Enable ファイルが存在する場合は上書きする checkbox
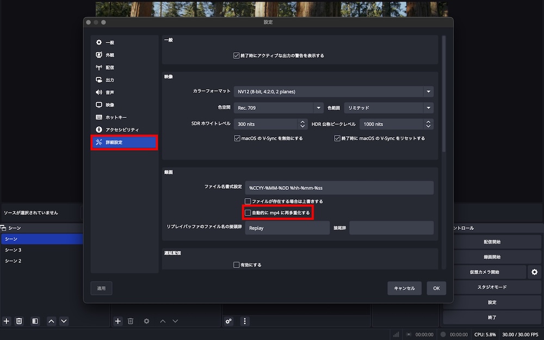The width and height of the screenshot is (544, 340). (x=248, y=201)
